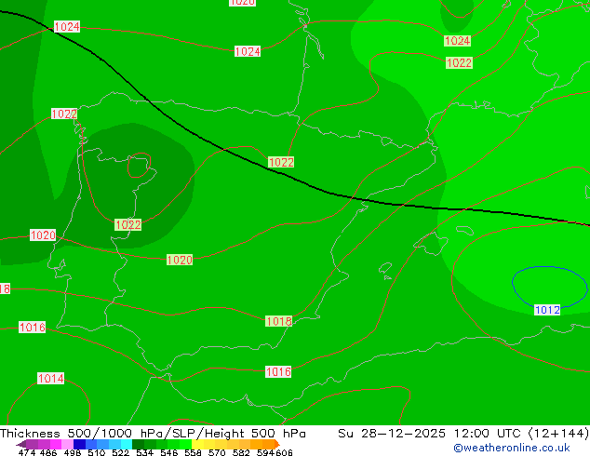Click the 606 legend value

(284, 452)
